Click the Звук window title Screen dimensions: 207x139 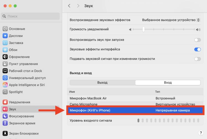89,6
